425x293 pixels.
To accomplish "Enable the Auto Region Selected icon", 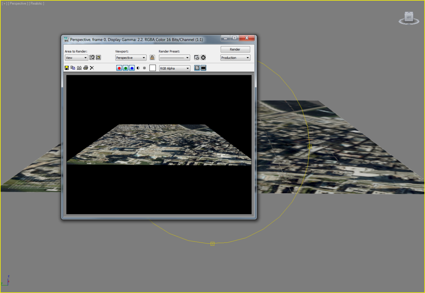I will 98,58.
